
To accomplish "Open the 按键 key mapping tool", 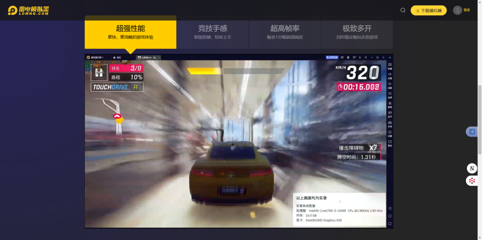I will pos(390,66).
